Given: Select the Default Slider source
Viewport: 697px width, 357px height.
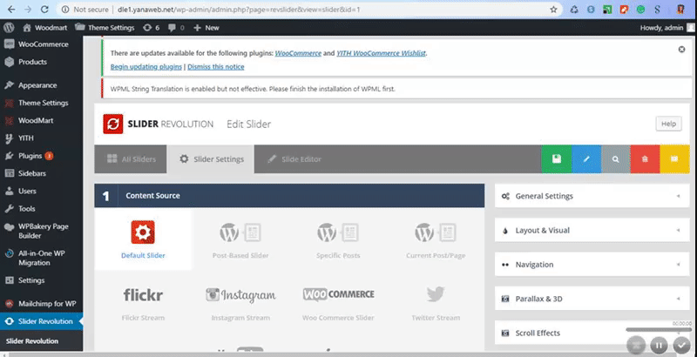Looking at the screenshot, I should pos(143,239).
